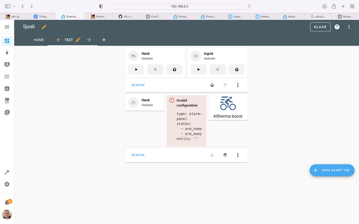Open the HACS store sidebar icon
This screenshot has width=359, height=224.
click(x=7, y=100)
